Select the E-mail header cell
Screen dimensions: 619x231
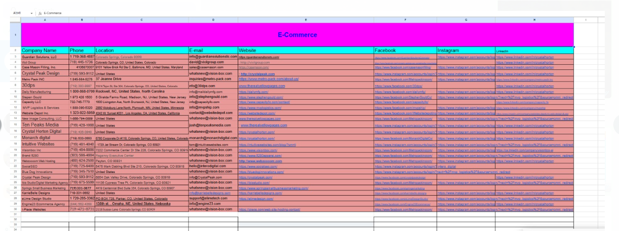(213, 50)
